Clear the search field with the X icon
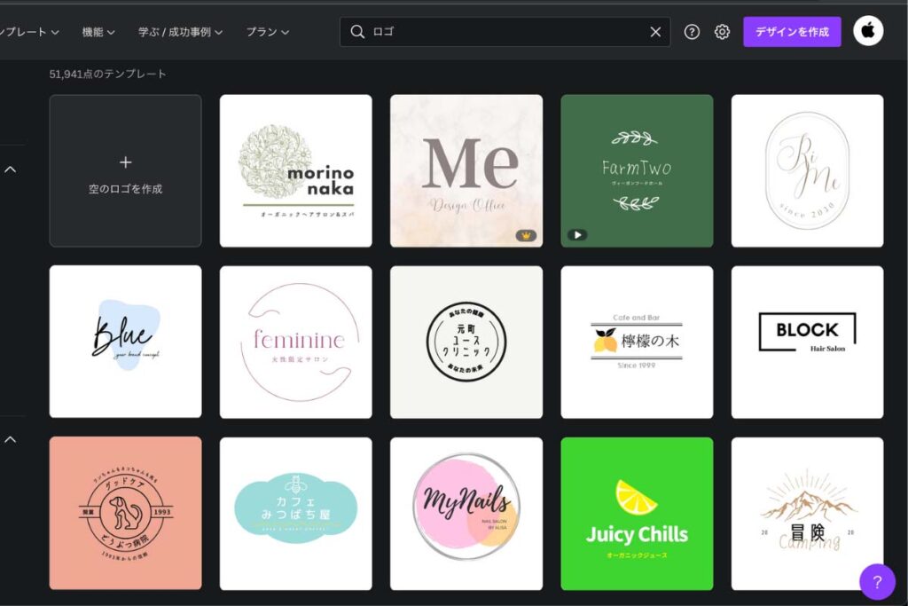Image resolution: width=908 pixels, height=606 pixels. (655, 31)
